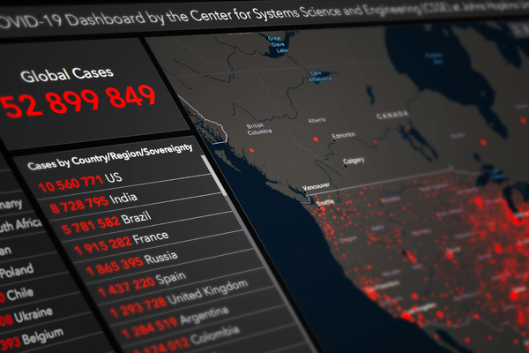Click the COVID-19 Dashboard title text

click(x=263, y=16)
